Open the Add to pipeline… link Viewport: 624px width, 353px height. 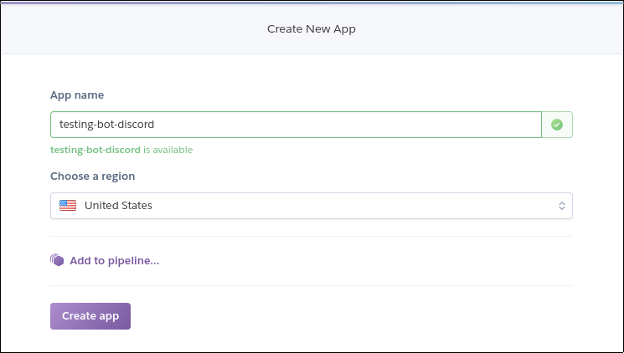(x=114, y=260)
